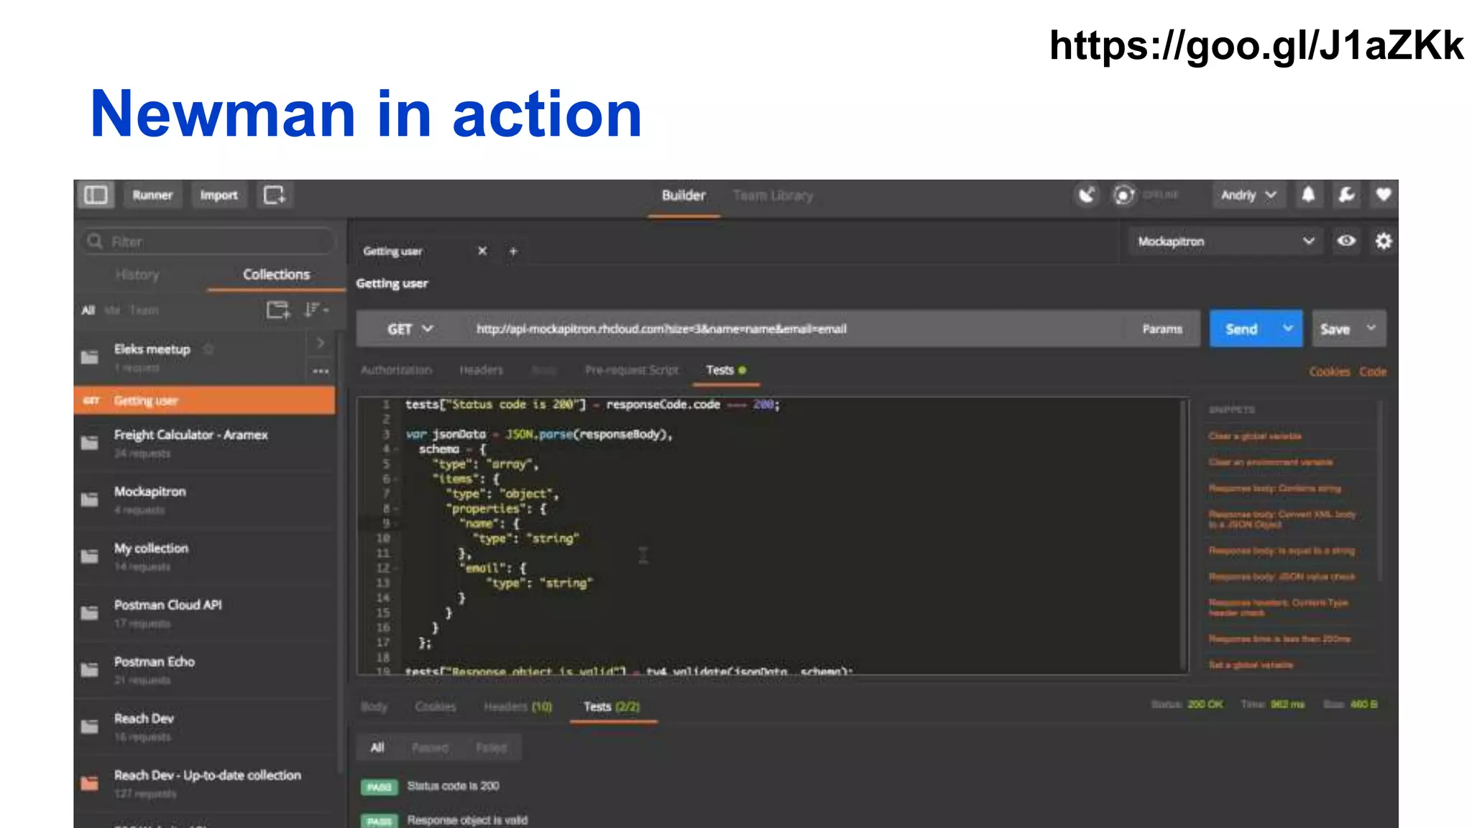This screenshot has width=1472, height=828.
Task: Open the response Cookies tab
Action: 436,707
